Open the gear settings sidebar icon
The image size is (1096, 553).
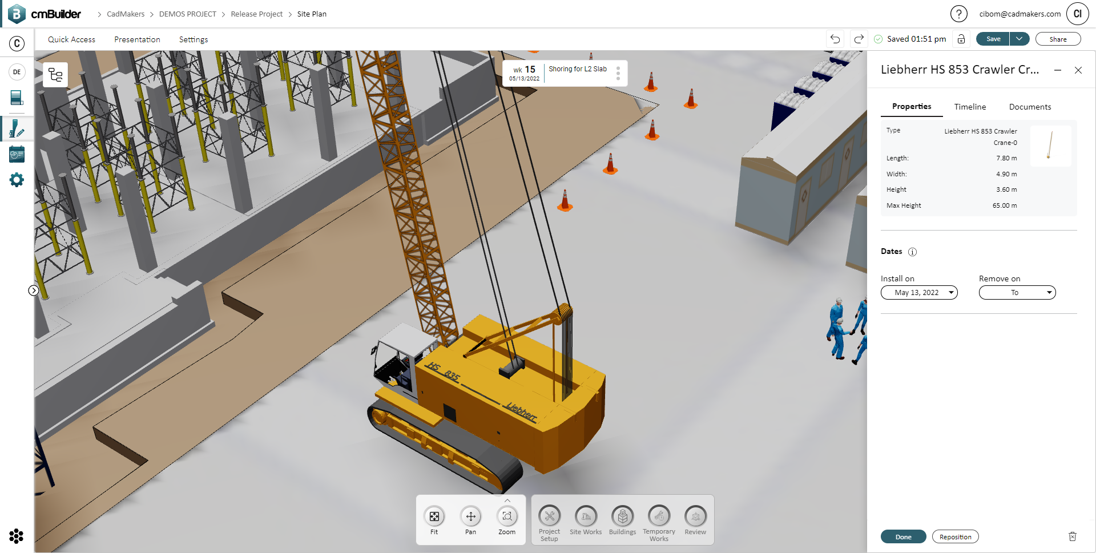tap(17, 180)
